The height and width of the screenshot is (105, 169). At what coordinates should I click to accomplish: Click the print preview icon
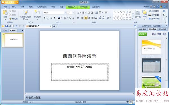click(13, 26)
